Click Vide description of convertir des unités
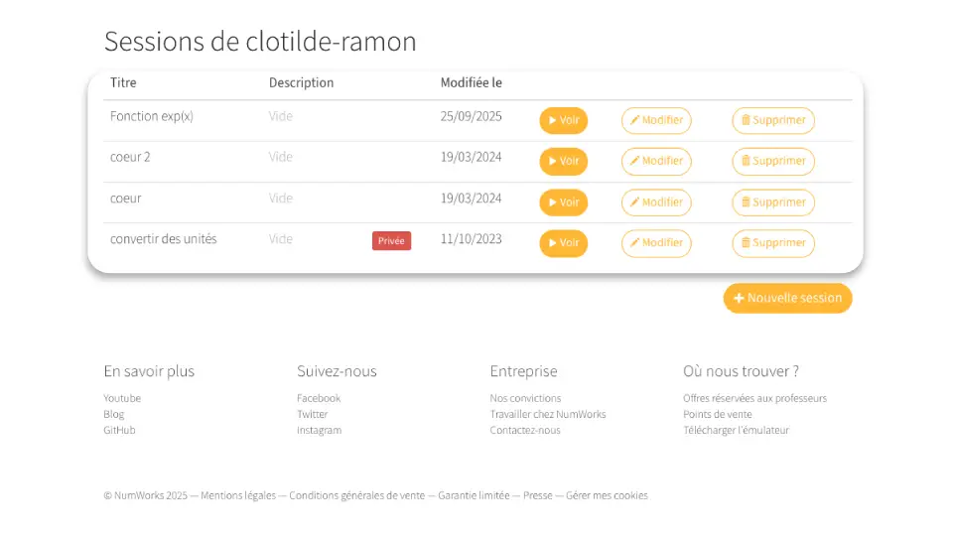 tap(281, 239)
